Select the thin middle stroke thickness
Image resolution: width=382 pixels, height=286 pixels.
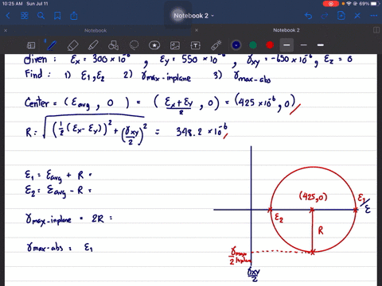[x=304, y=45]
